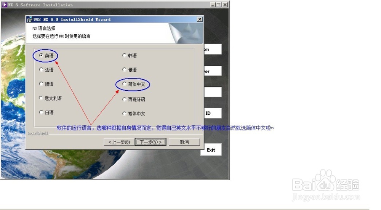Click the NX 6 Software Installation window icon
Viewport: 381px width, 210px height.
[5, 5]
